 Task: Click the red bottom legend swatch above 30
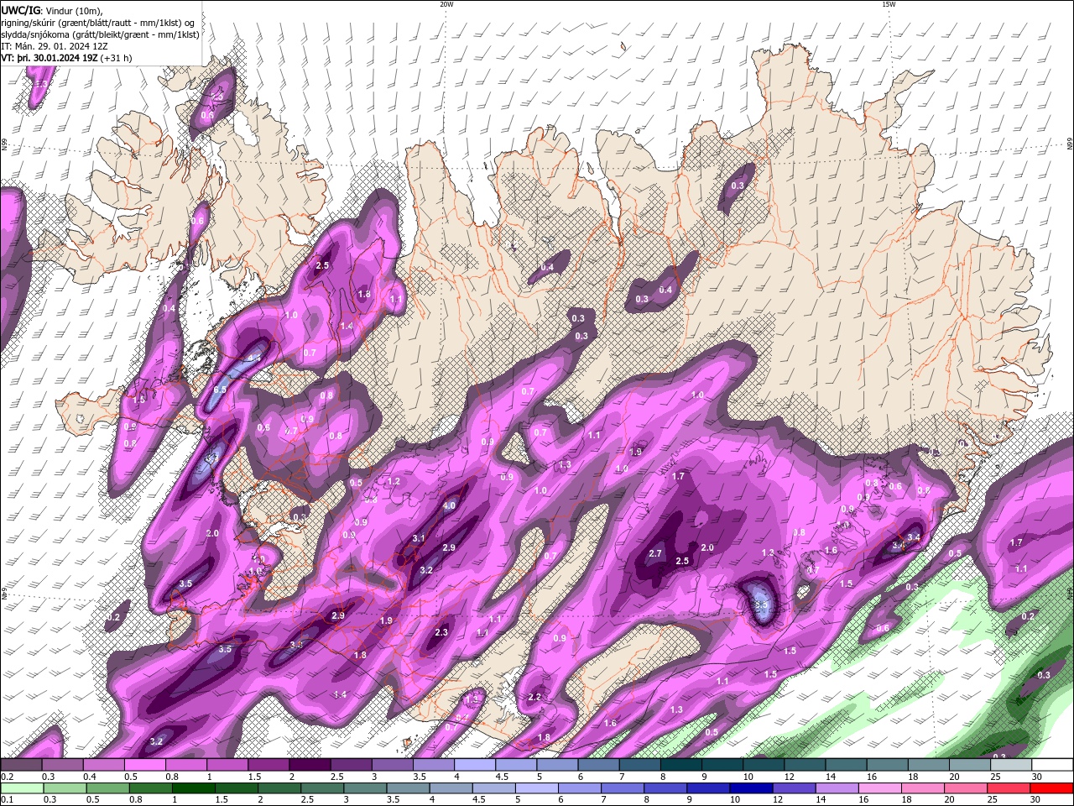pyautogui.click(x=1052, y=788)
